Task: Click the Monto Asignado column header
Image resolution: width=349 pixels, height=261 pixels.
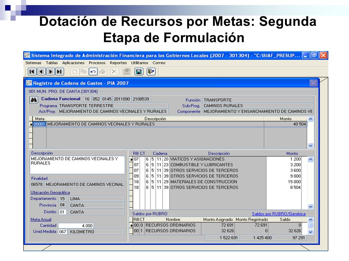Action: coord(218,220)
